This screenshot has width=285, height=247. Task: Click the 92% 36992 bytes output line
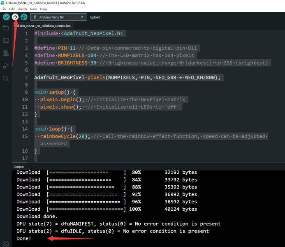[107, 194]
